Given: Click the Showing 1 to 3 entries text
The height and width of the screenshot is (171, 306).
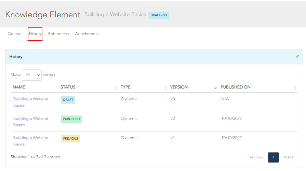Looking at the screenshot, I should pyautogui.click(x=35, y=157).
